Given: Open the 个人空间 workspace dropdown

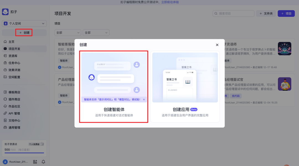Looking at the screenshot, I should (x=24, y=23).
